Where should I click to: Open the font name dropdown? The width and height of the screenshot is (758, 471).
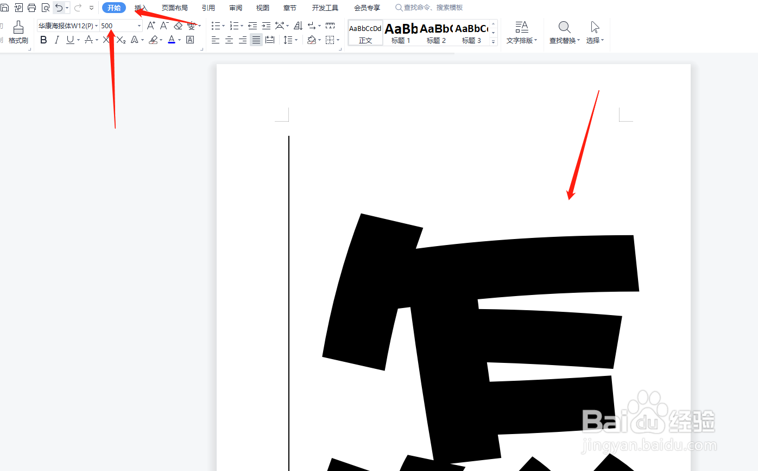[x=96, y=25]
